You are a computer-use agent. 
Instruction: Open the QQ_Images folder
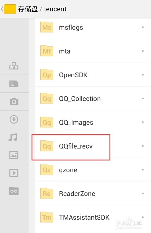pyautogui.click(x=93, y=122)
